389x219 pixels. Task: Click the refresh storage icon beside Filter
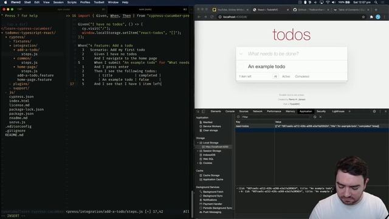coord(238,117)
